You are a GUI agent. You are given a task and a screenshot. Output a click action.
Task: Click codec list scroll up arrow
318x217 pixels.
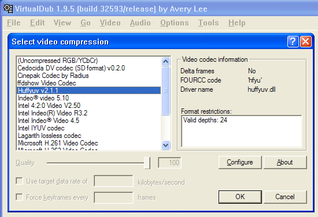(x=166, y=61)
